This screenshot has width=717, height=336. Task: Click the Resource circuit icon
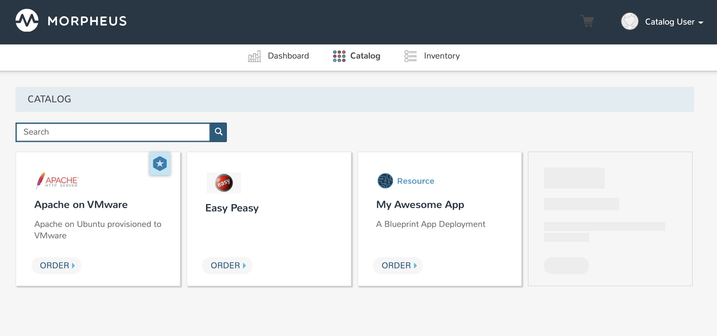pyautogui.click(x=385, y=181)
